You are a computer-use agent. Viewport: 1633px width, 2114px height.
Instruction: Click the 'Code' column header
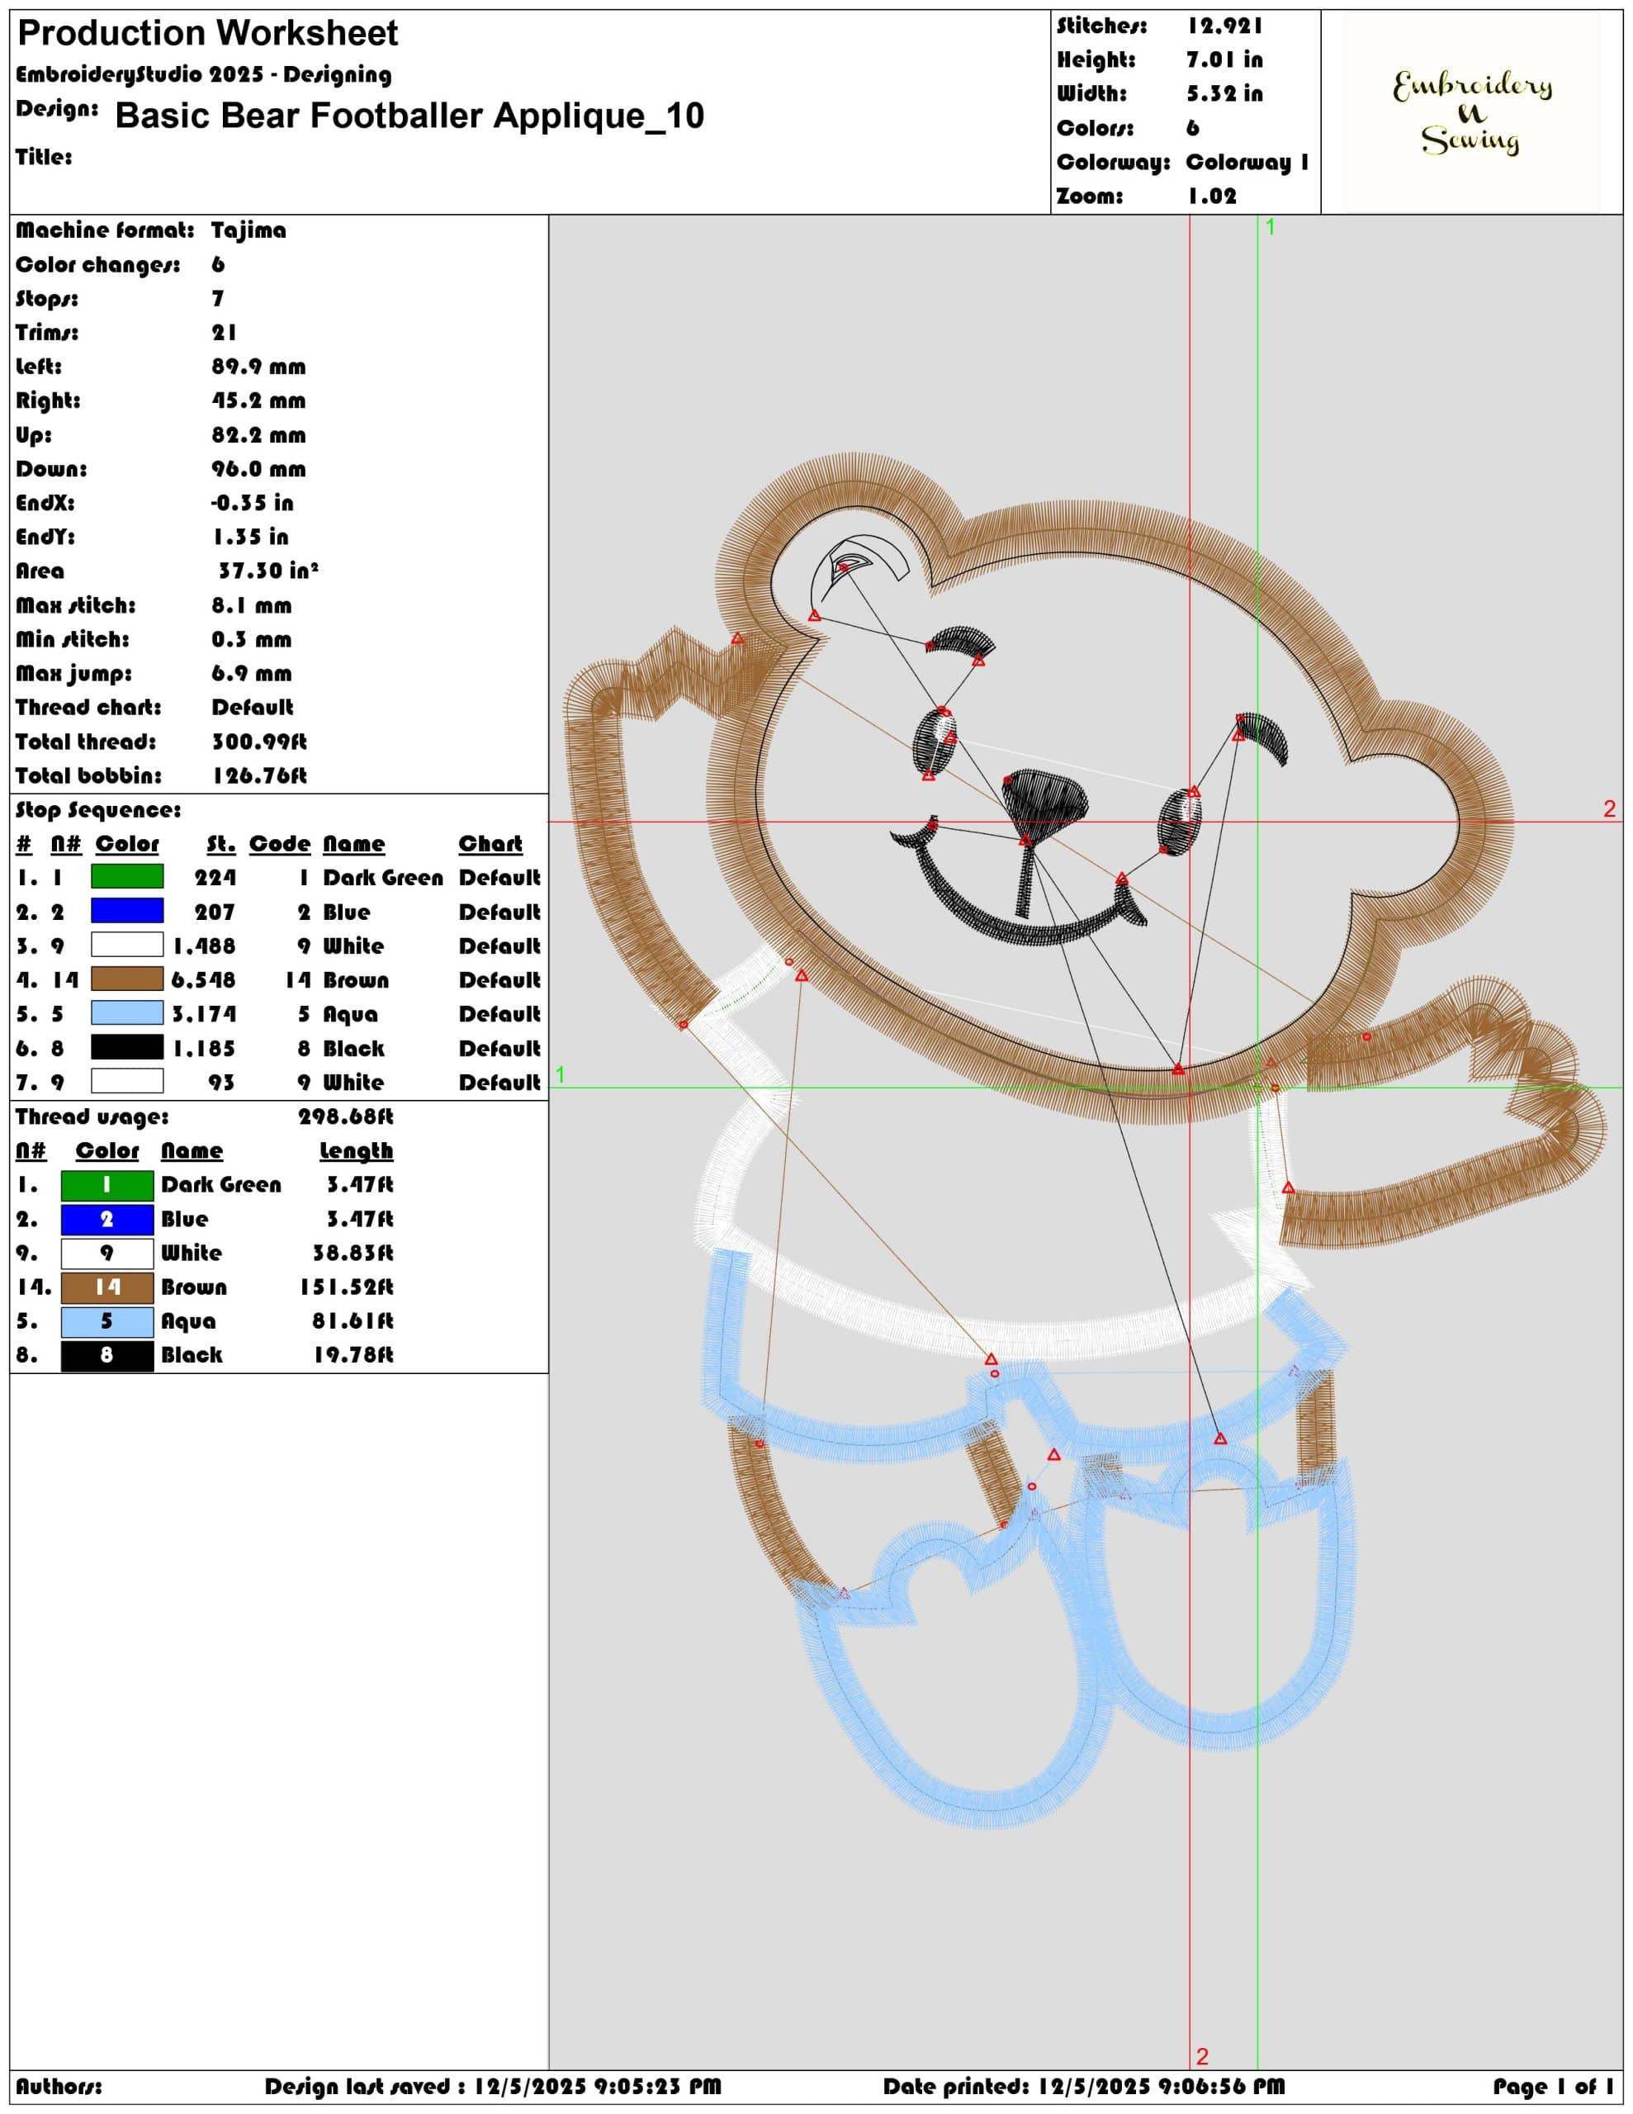[280, 844]
